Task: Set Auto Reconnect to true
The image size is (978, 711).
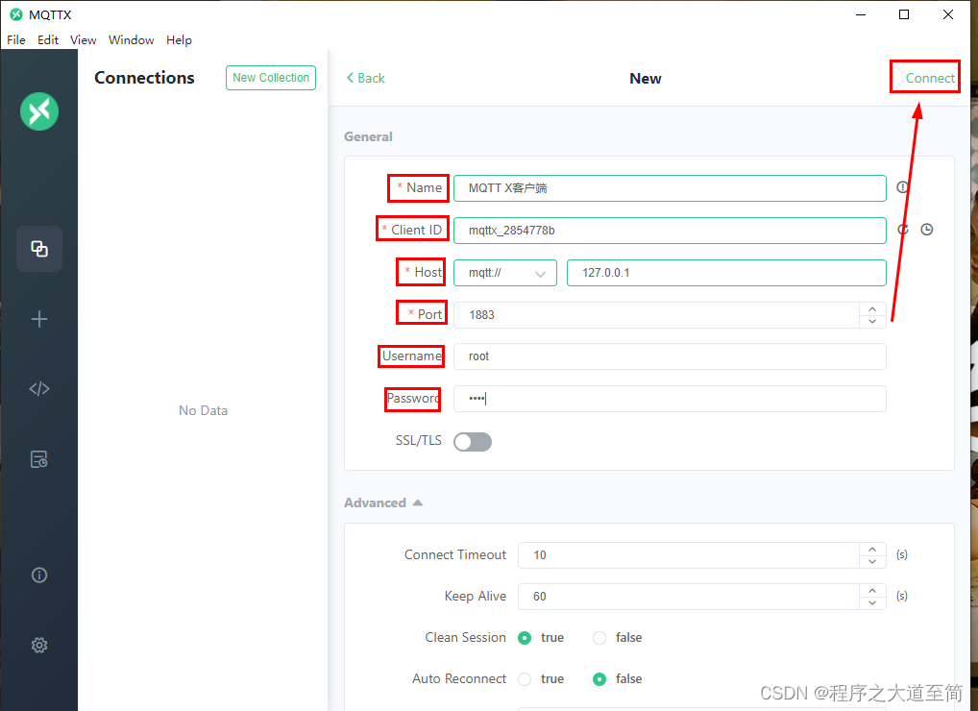Action: 525,678
